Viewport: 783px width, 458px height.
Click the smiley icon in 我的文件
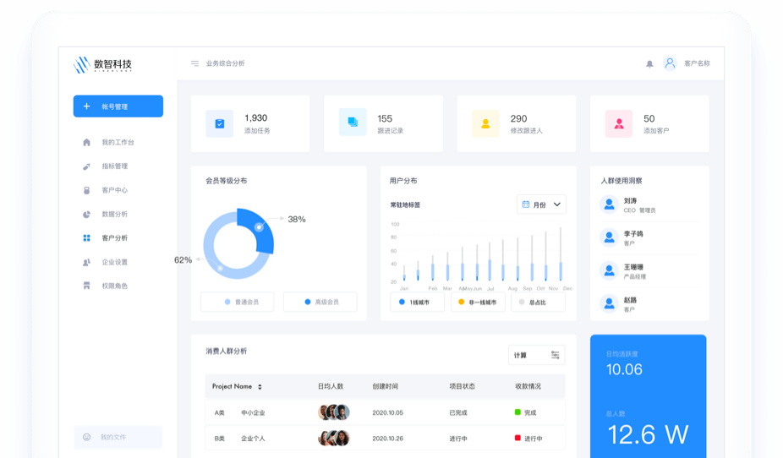(86, 437)
